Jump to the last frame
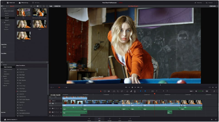 point(138,87)
